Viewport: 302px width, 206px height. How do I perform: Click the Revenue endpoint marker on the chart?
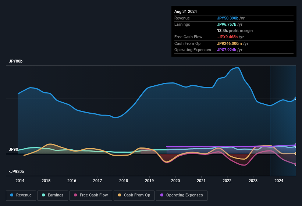pyautogui.click(x=296, y=98)
